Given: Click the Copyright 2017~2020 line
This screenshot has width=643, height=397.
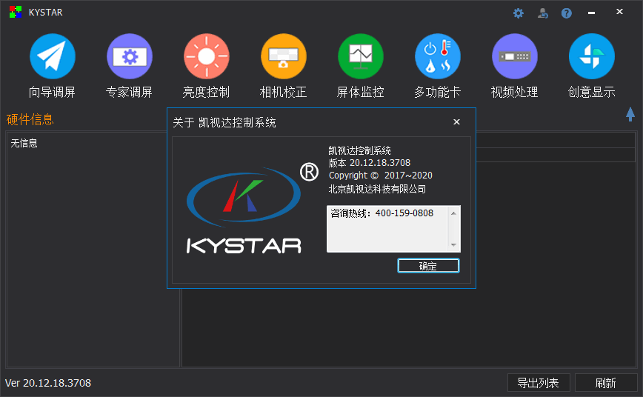Looking at the screenshot, I should point(380,176).
